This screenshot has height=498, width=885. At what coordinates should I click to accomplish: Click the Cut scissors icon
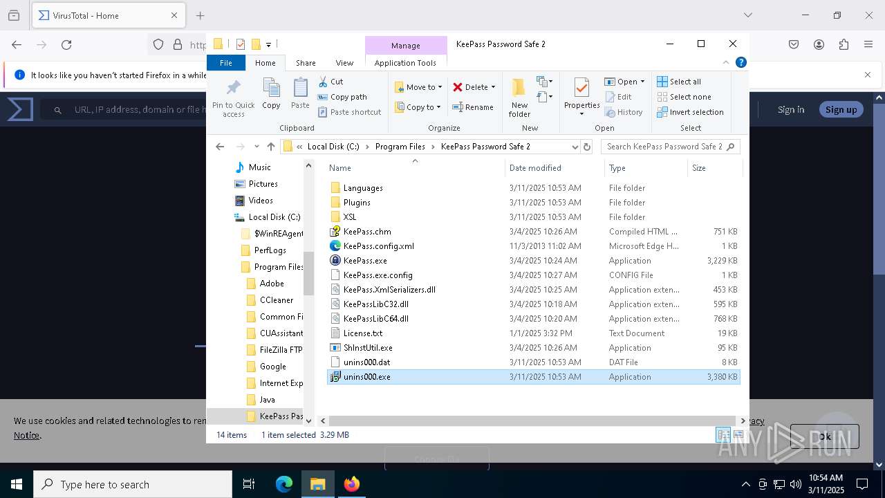[323, 82]
